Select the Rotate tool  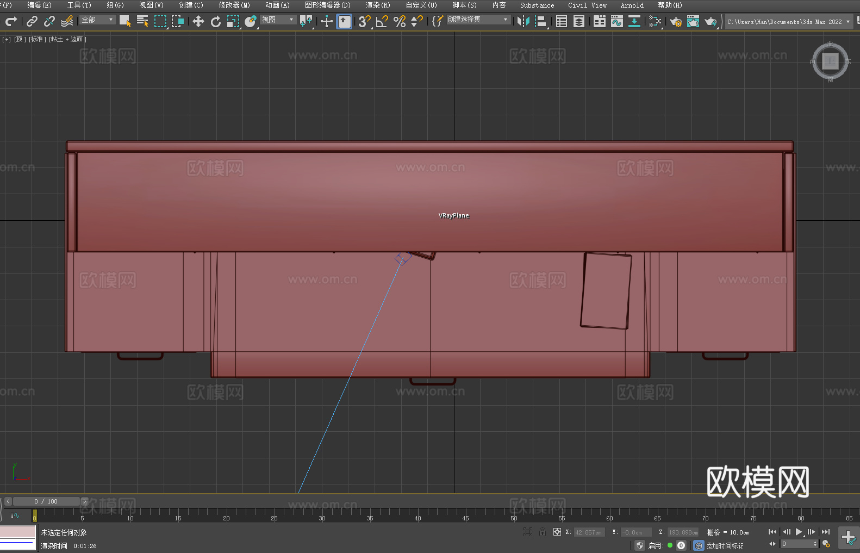click(x=216, y=21)
